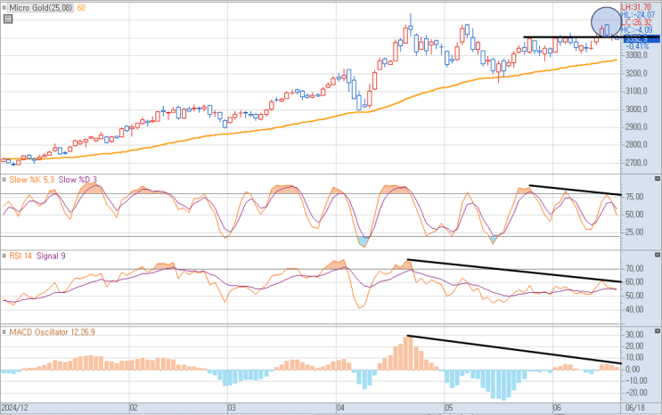
Task: Click the -10,00 level on MACD axis
Action: tap(636, 381)
